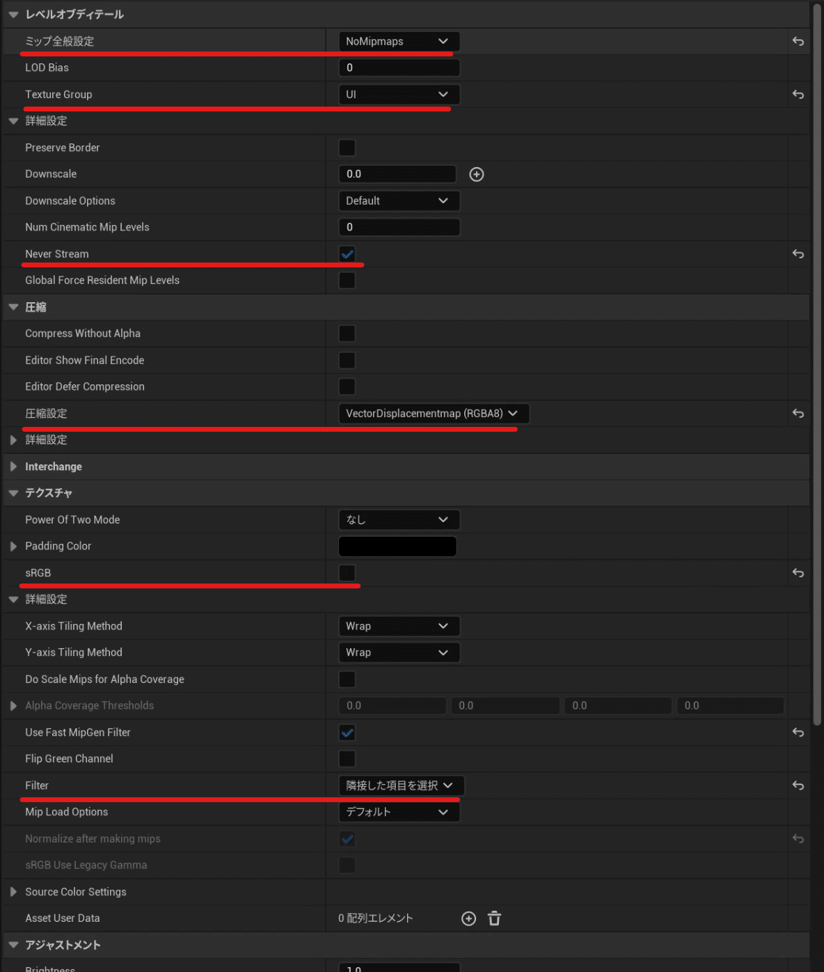Click plus icon next to Downscale

[477, 174]
